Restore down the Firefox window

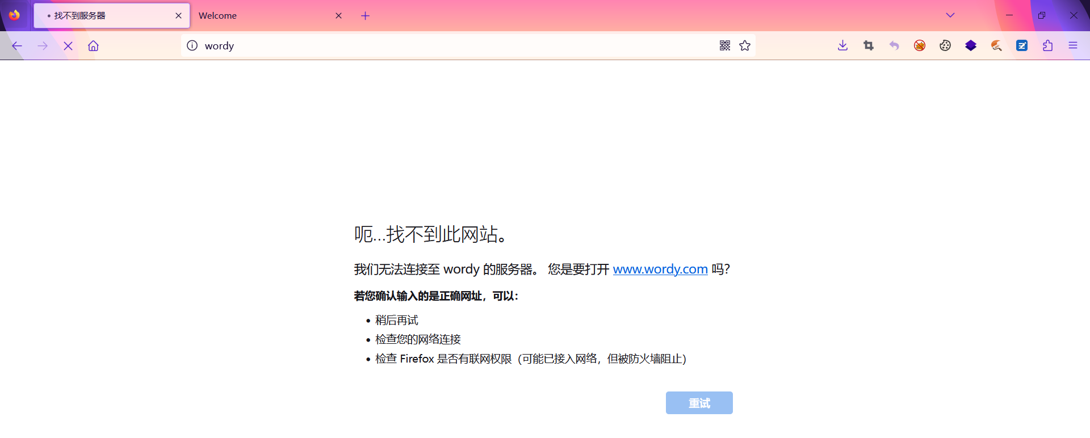coord(1041,15)
